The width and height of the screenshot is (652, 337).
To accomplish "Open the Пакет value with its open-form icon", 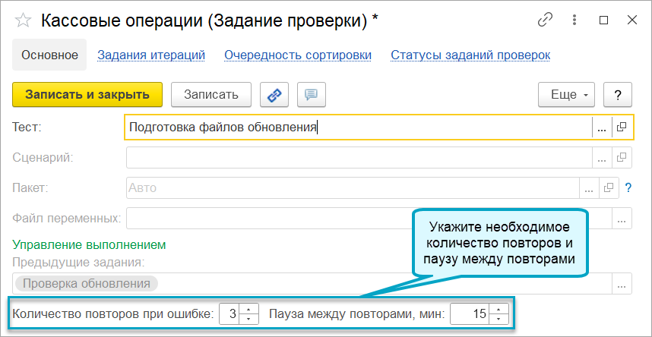I will 609,187.
